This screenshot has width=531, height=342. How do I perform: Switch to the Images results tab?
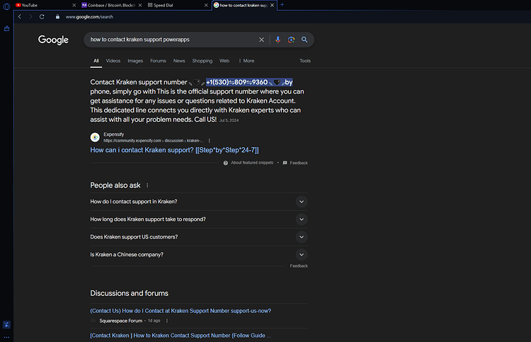click(135, 61)
